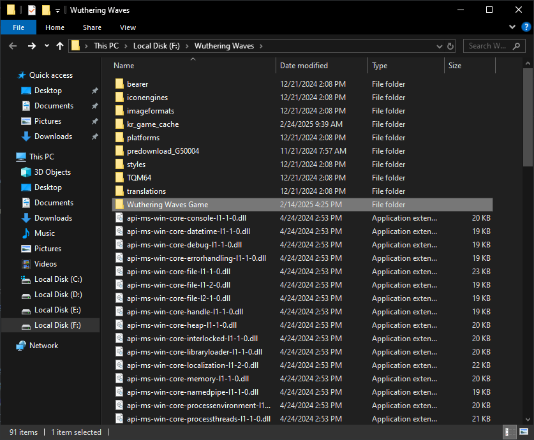Open Local Disk (C:) in navigation pane

(58, 279)
